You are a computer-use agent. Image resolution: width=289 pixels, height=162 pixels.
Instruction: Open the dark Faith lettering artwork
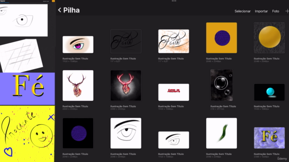pos(126,41)
